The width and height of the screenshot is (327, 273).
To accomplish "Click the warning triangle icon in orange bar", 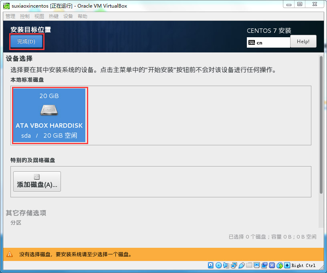I will [x=10, y=254].
